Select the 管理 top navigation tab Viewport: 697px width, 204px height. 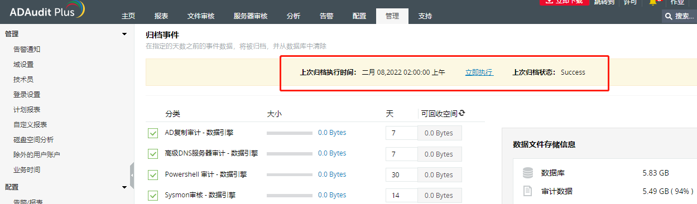click(392, 16)
